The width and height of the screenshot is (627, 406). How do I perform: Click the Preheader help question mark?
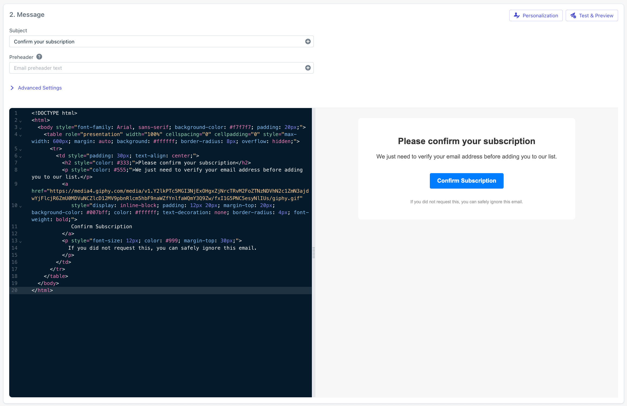[x=39, y=57]
